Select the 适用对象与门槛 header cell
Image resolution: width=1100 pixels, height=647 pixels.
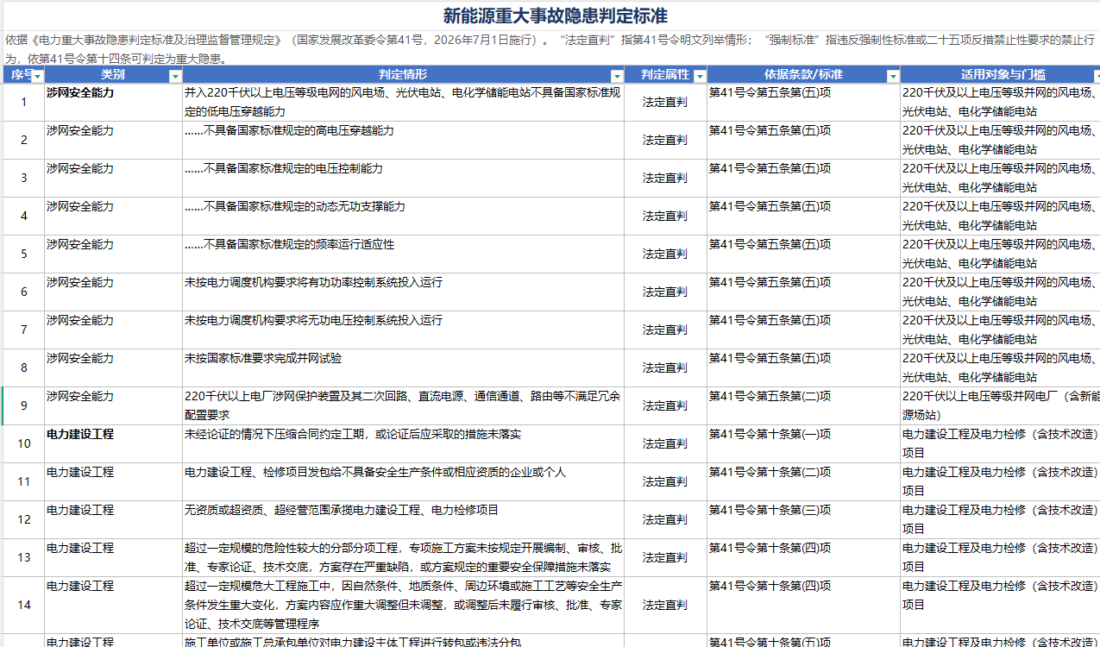tap(1000, 75)
